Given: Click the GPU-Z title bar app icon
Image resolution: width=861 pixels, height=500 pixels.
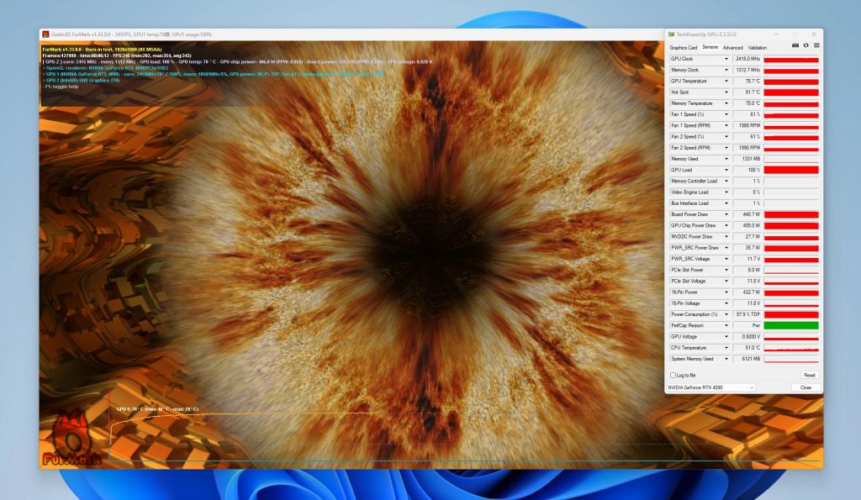Looking at the screenshot, I should click(x=671, y=34).
